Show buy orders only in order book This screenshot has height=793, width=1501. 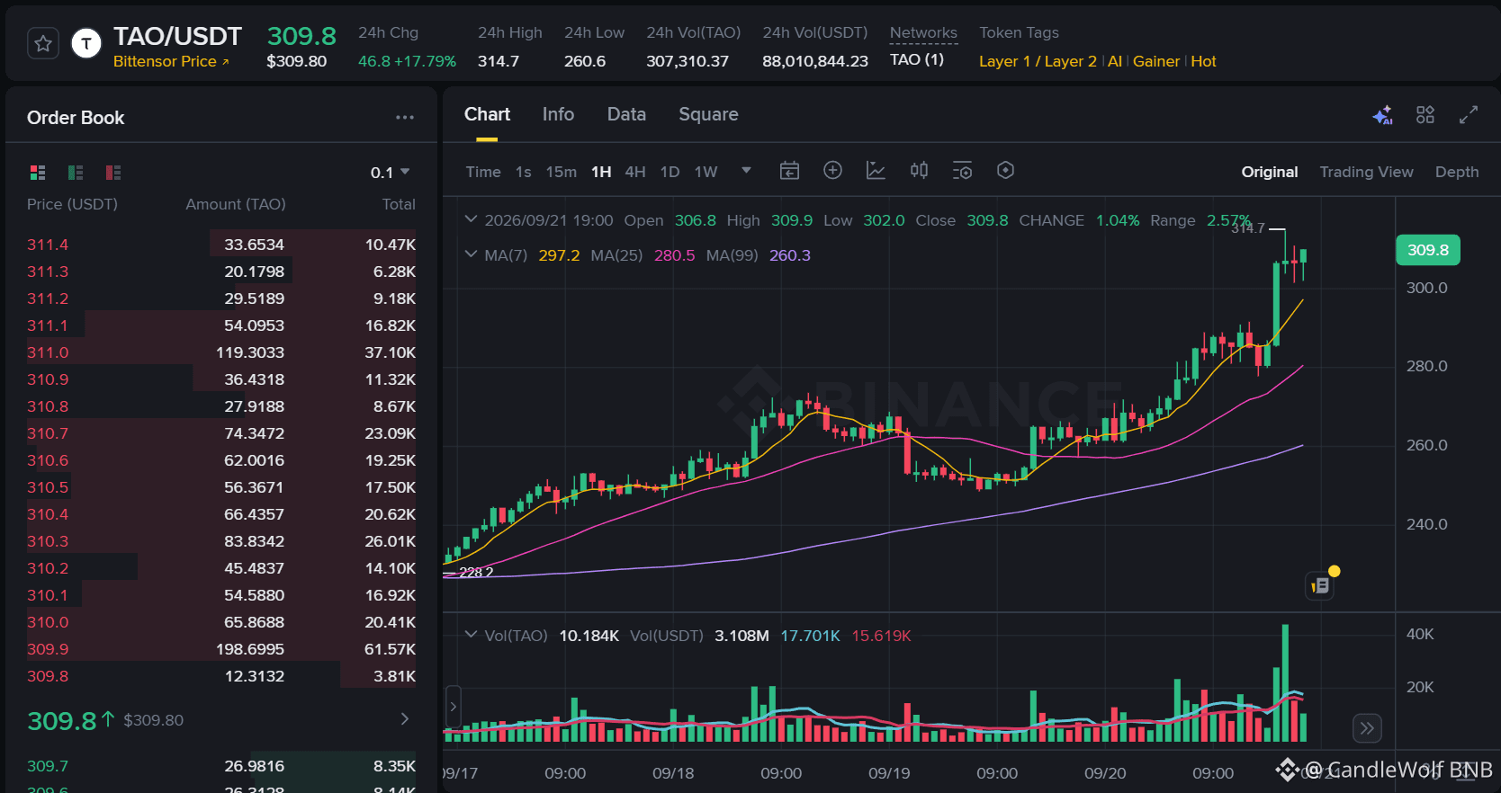coord(76,173)
